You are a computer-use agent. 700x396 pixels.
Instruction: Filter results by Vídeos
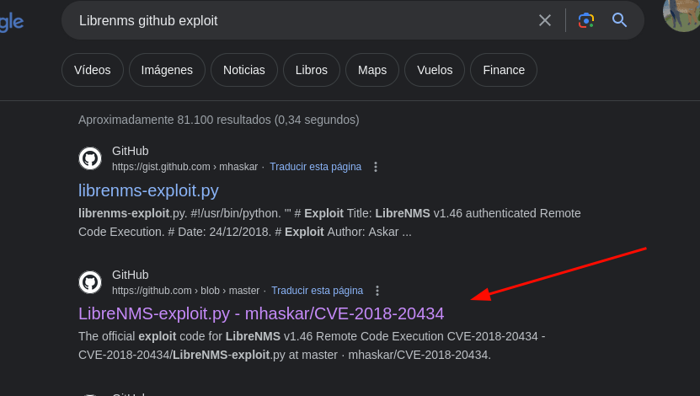pos(93,70)
